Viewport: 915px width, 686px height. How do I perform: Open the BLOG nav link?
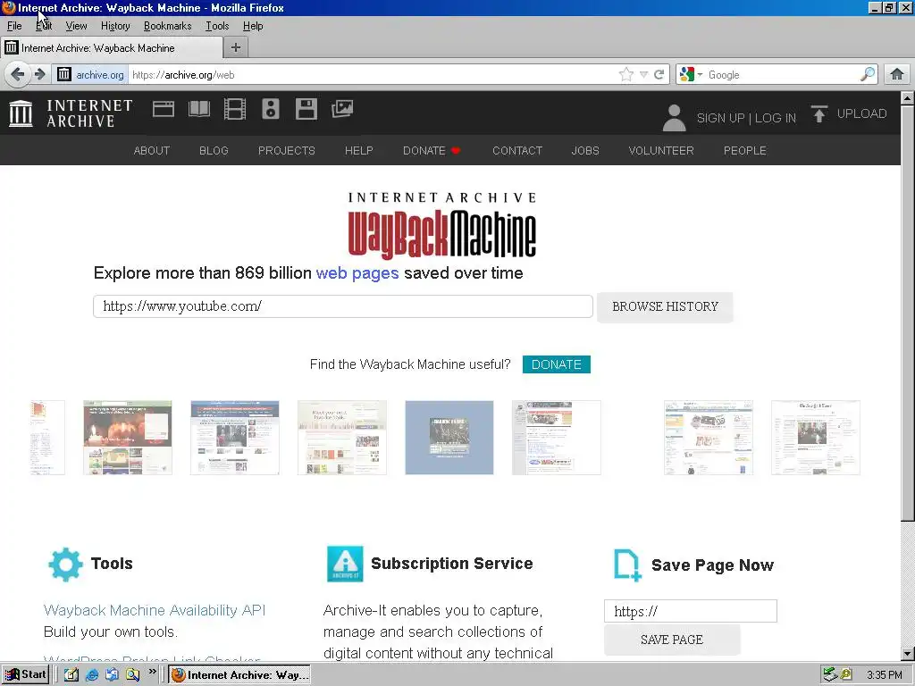214,150
